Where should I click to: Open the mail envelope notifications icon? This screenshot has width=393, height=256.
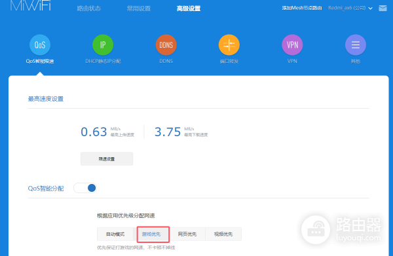click(x=383, y=9)
